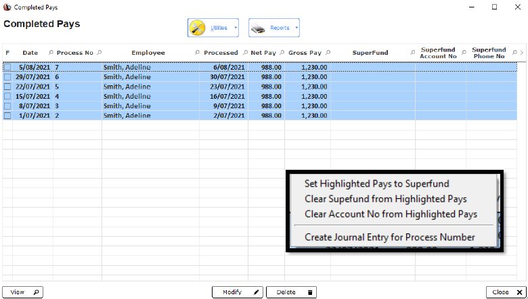Click Smith, Adeline in process 4 row
The height and width of the screenshot is (299, 528).
(x=127, y=96)
